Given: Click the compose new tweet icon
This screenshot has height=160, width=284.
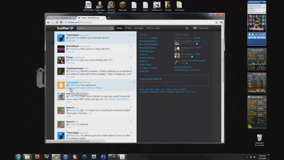Looking at the screenshot, I should point(187,28).
